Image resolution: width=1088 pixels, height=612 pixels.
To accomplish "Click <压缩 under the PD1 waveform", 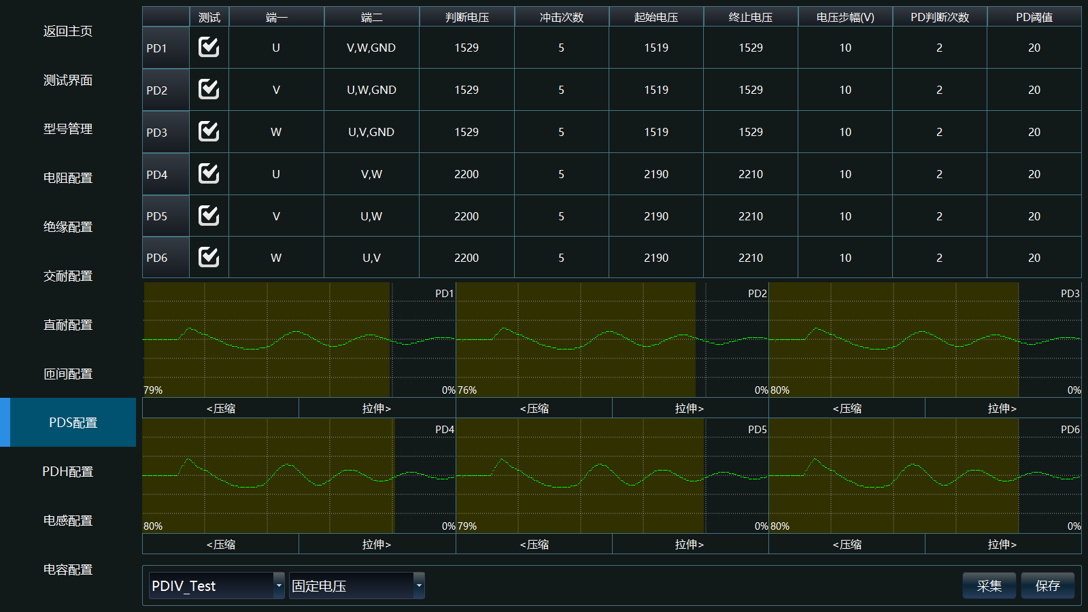I will coord(220,408).
